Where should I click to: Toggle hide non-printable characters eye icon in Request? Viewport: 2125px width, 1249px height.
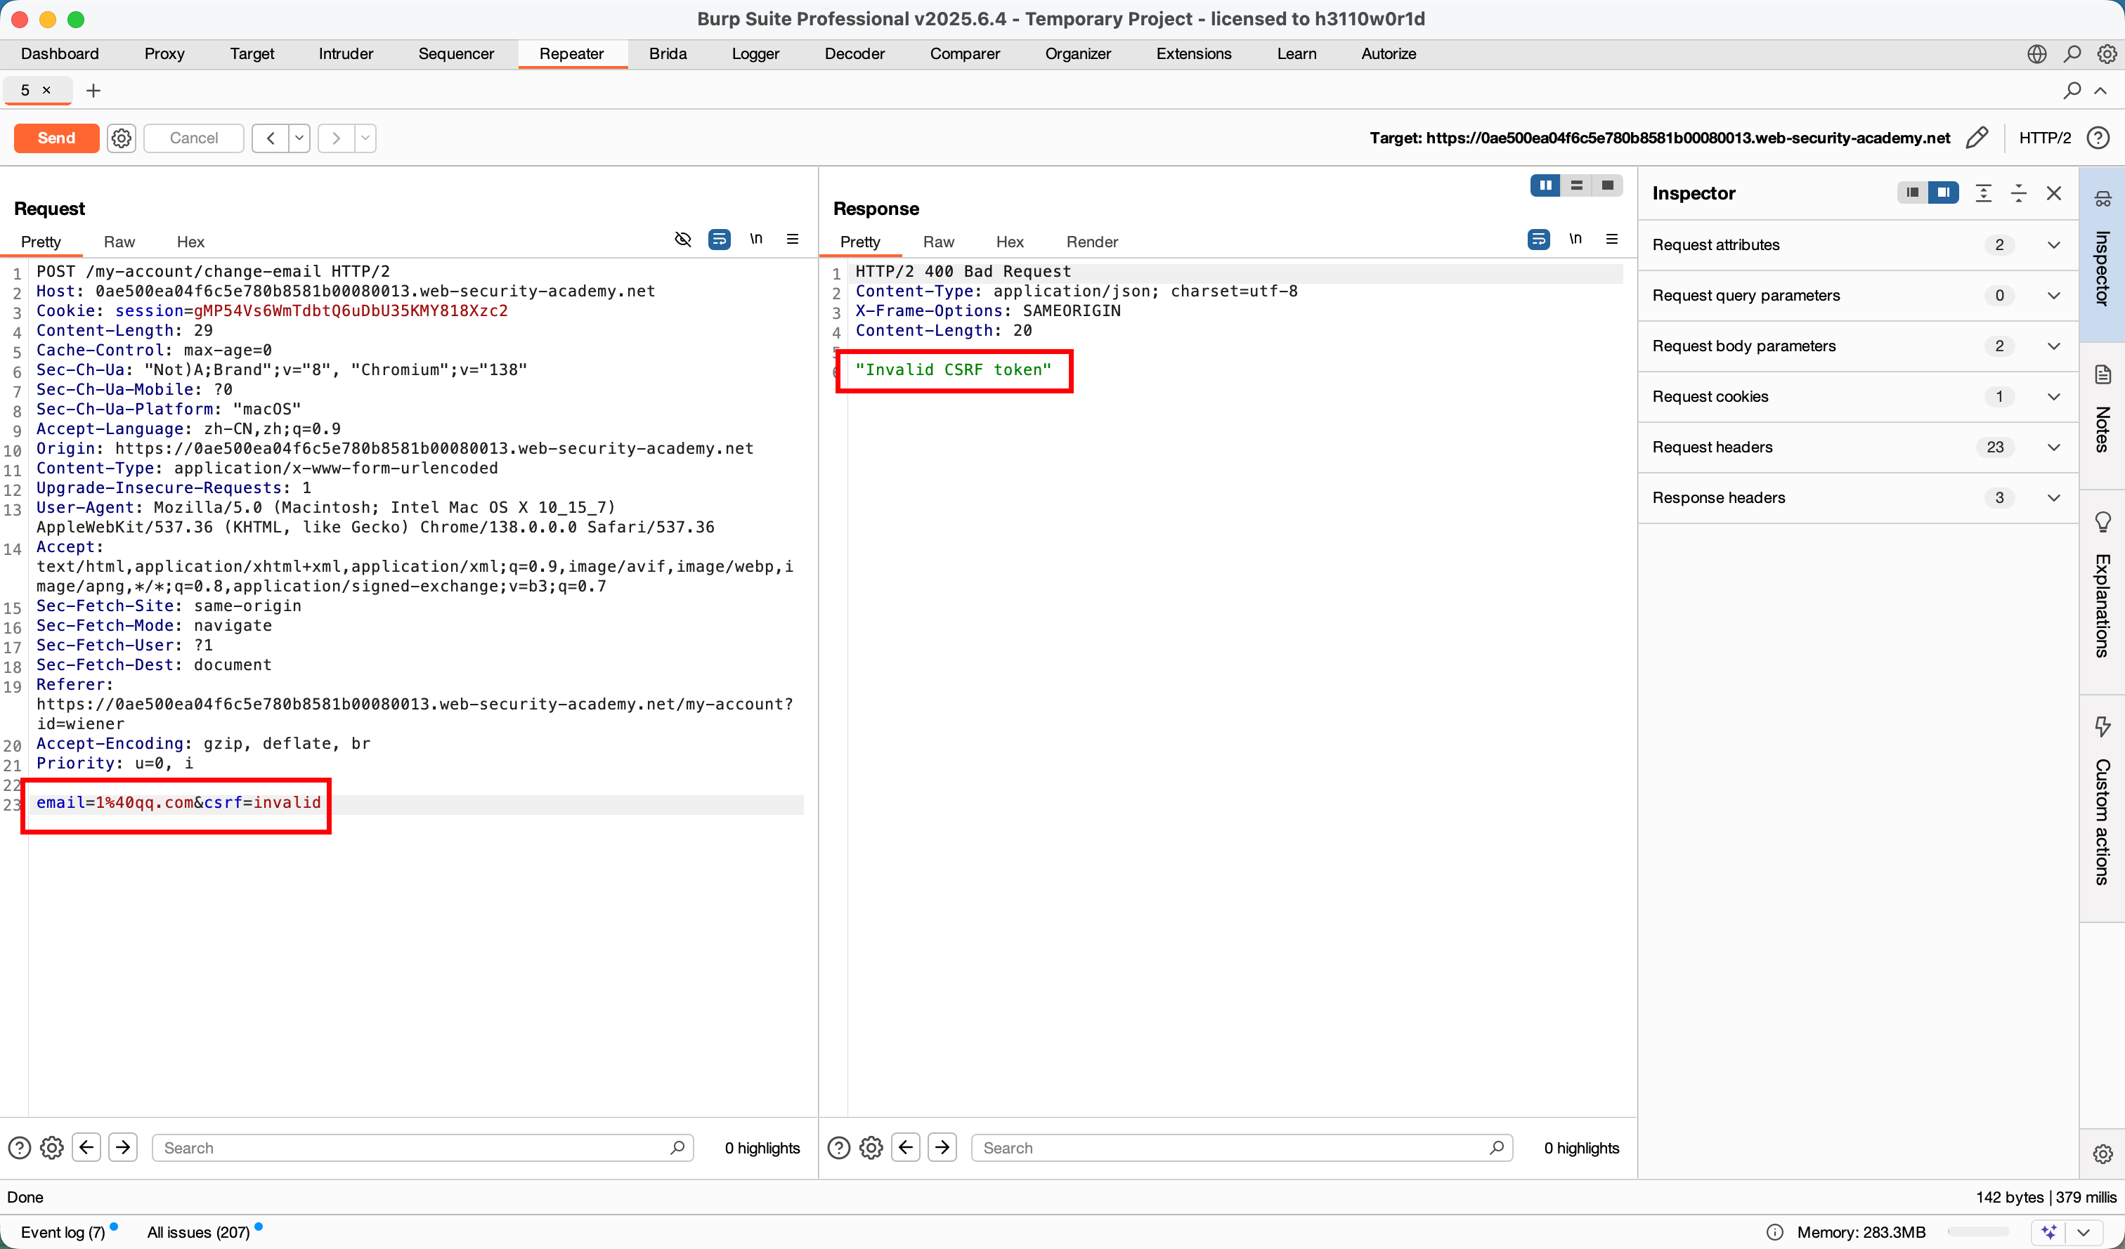pos(683,240)
